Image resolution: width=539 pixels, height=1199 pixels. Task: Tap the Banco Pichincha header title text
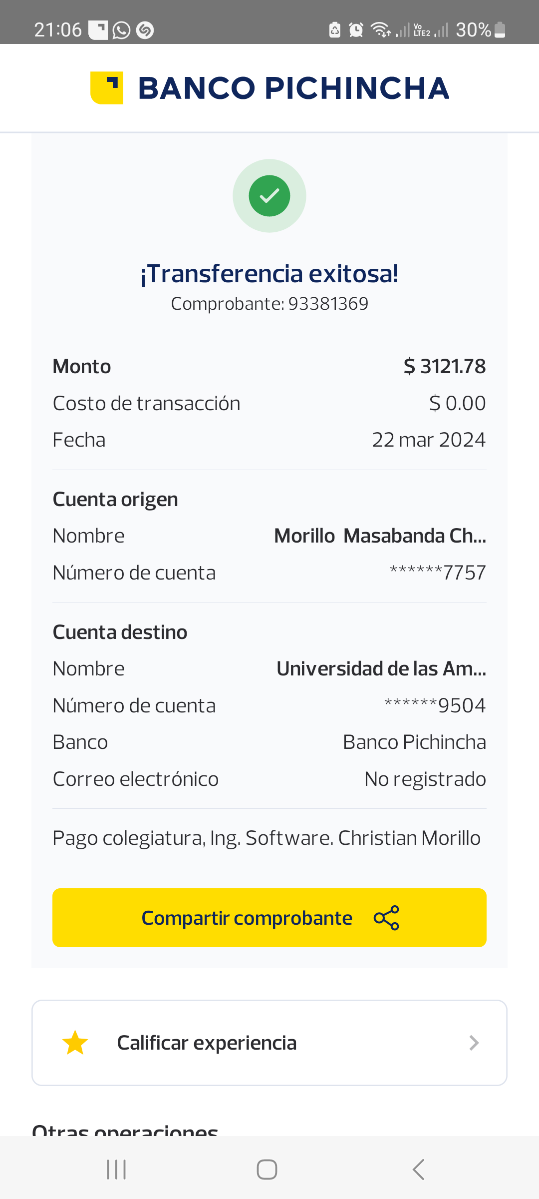coord(293,88)
